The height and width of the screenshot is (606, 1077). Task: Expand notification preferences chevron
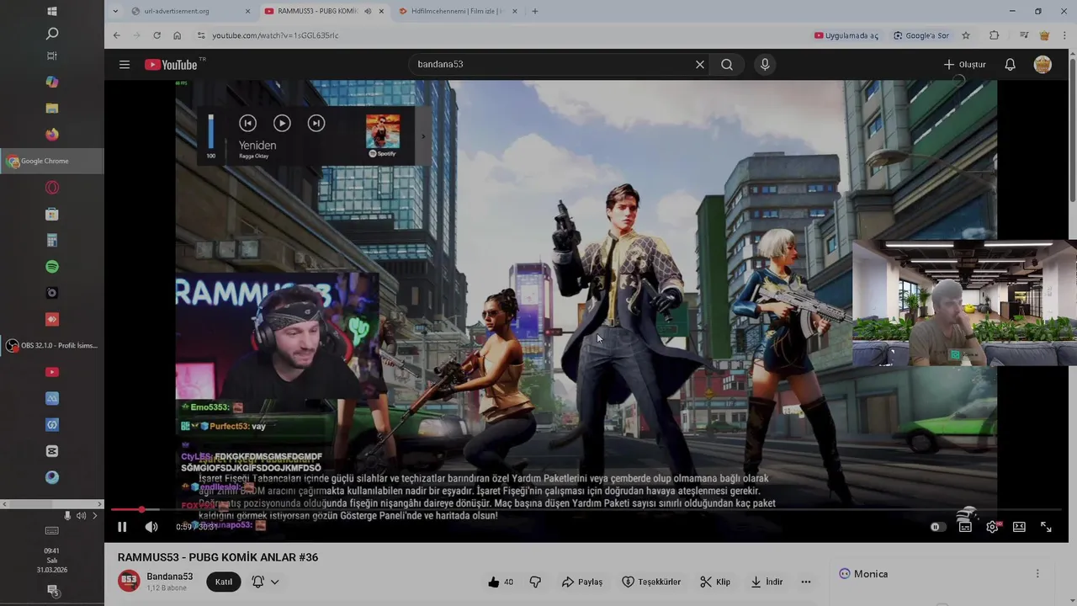click(x=274, y=582)
